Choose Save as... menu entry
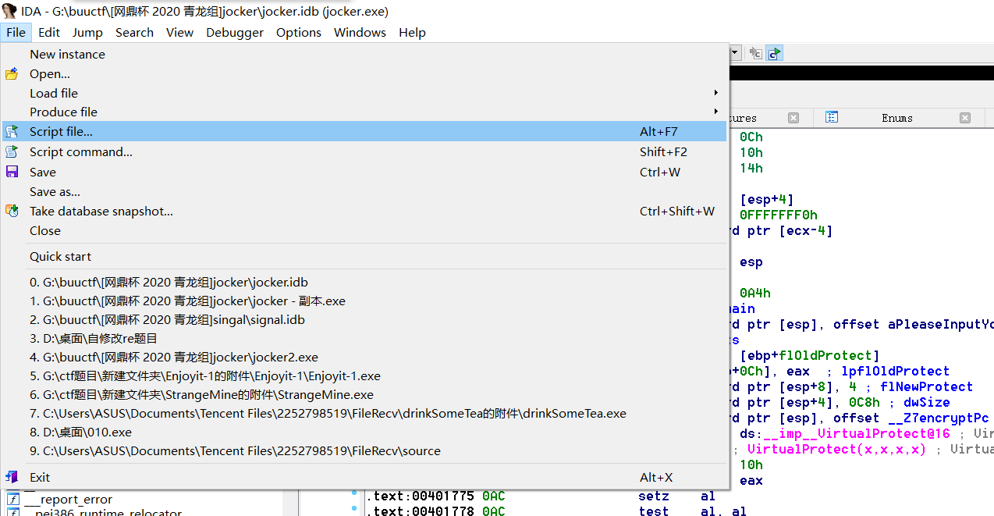The width and height of the screenshot is (994, 516). click(x=364, y=191)
